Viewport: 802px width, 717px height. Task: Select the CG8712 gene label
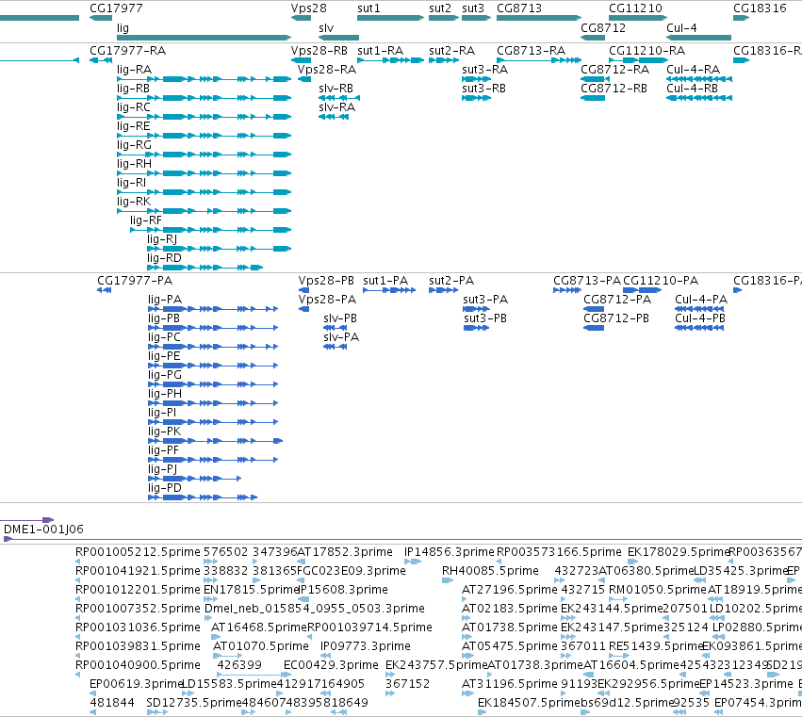(x=603, y=27)
